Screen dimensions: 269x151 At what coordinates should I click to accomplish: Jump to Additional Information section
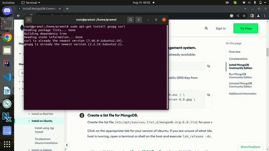click(243, 94)
